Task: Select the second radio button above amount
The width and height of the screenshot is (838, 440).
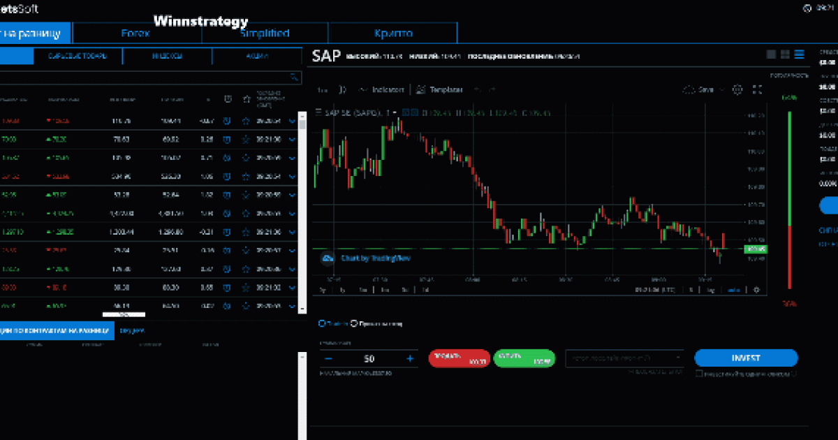Action: click(x=354, y=323)
